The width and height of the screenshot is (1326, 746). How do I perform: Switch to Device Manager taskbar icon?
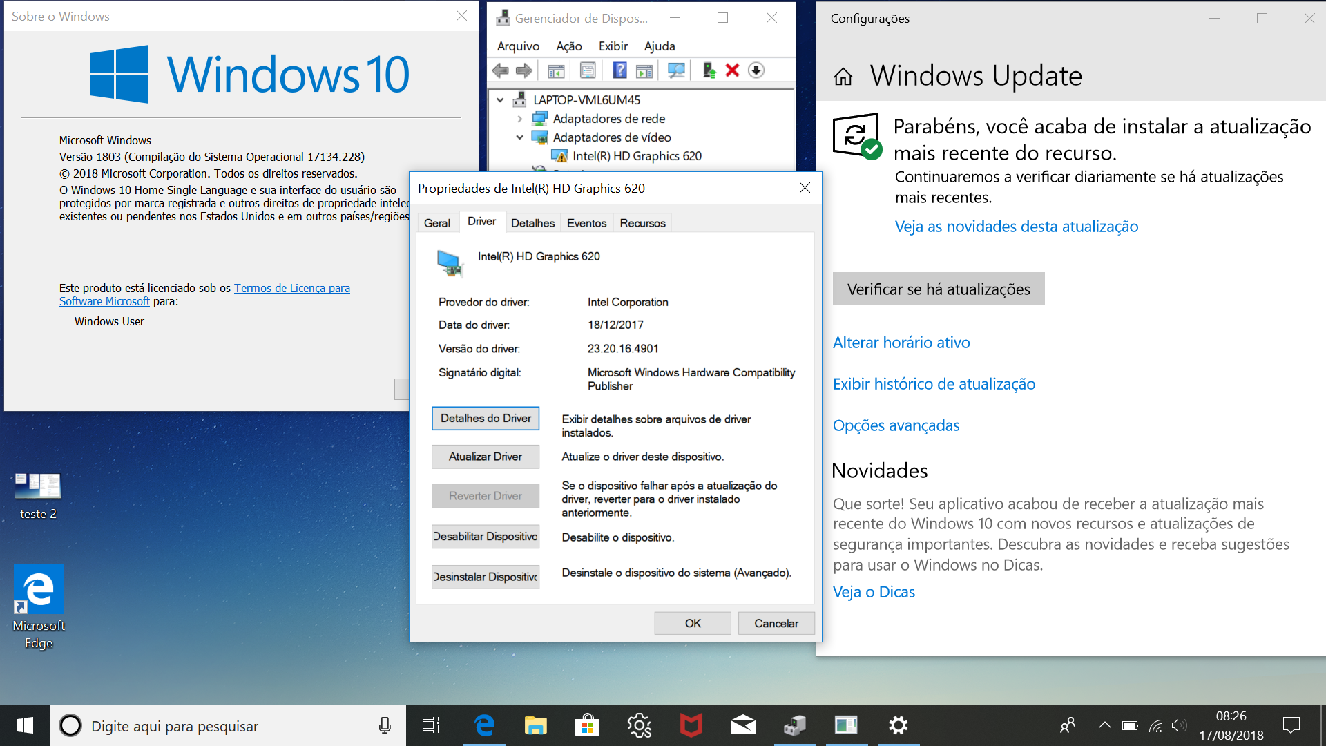pos(795,725)
